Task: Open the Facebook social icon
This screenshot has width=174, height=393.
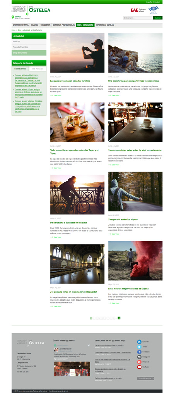Action: click(139, 352)
